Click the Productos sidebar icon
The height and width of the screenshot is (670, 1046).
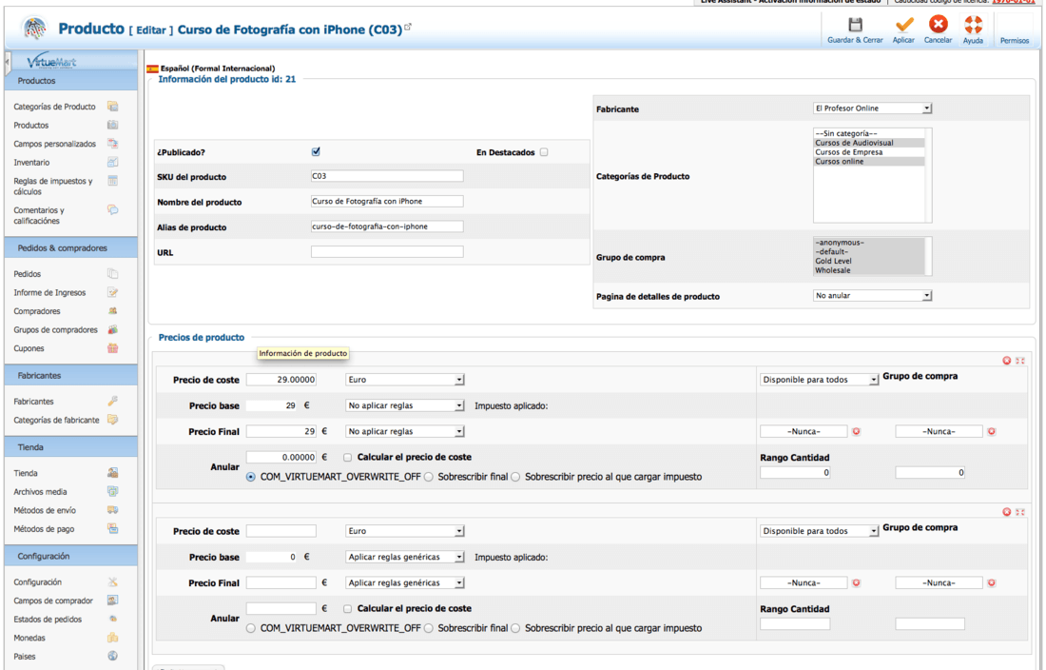(113, 125)
